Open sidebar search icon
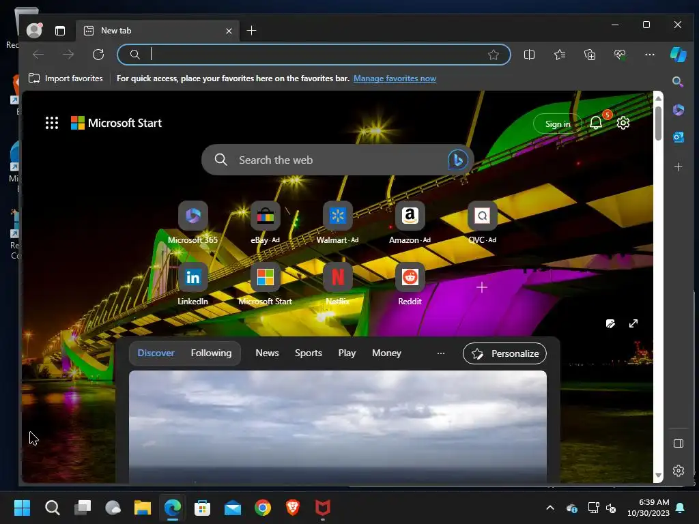 [x=678, y=82]
